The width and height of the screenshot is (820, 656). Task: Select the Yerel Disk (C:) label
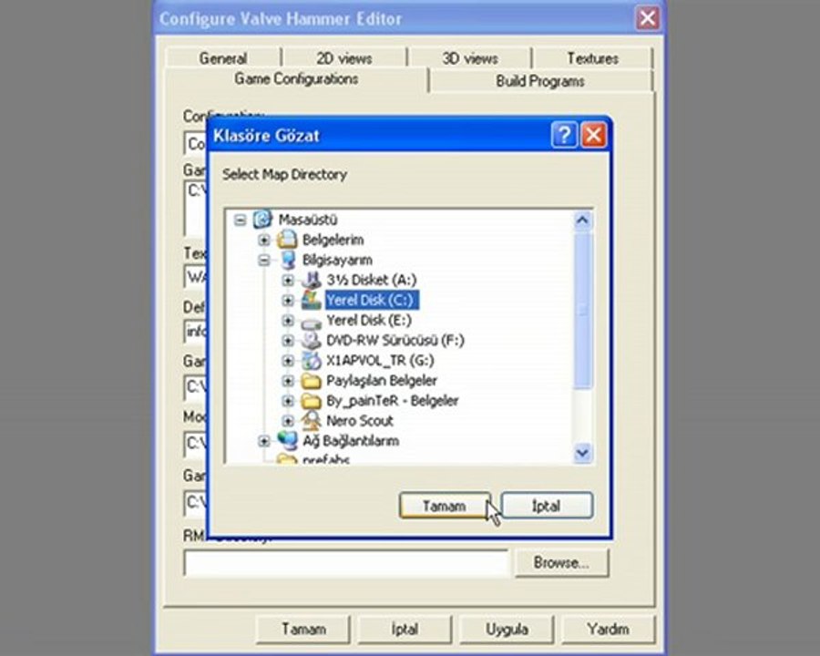372,301
